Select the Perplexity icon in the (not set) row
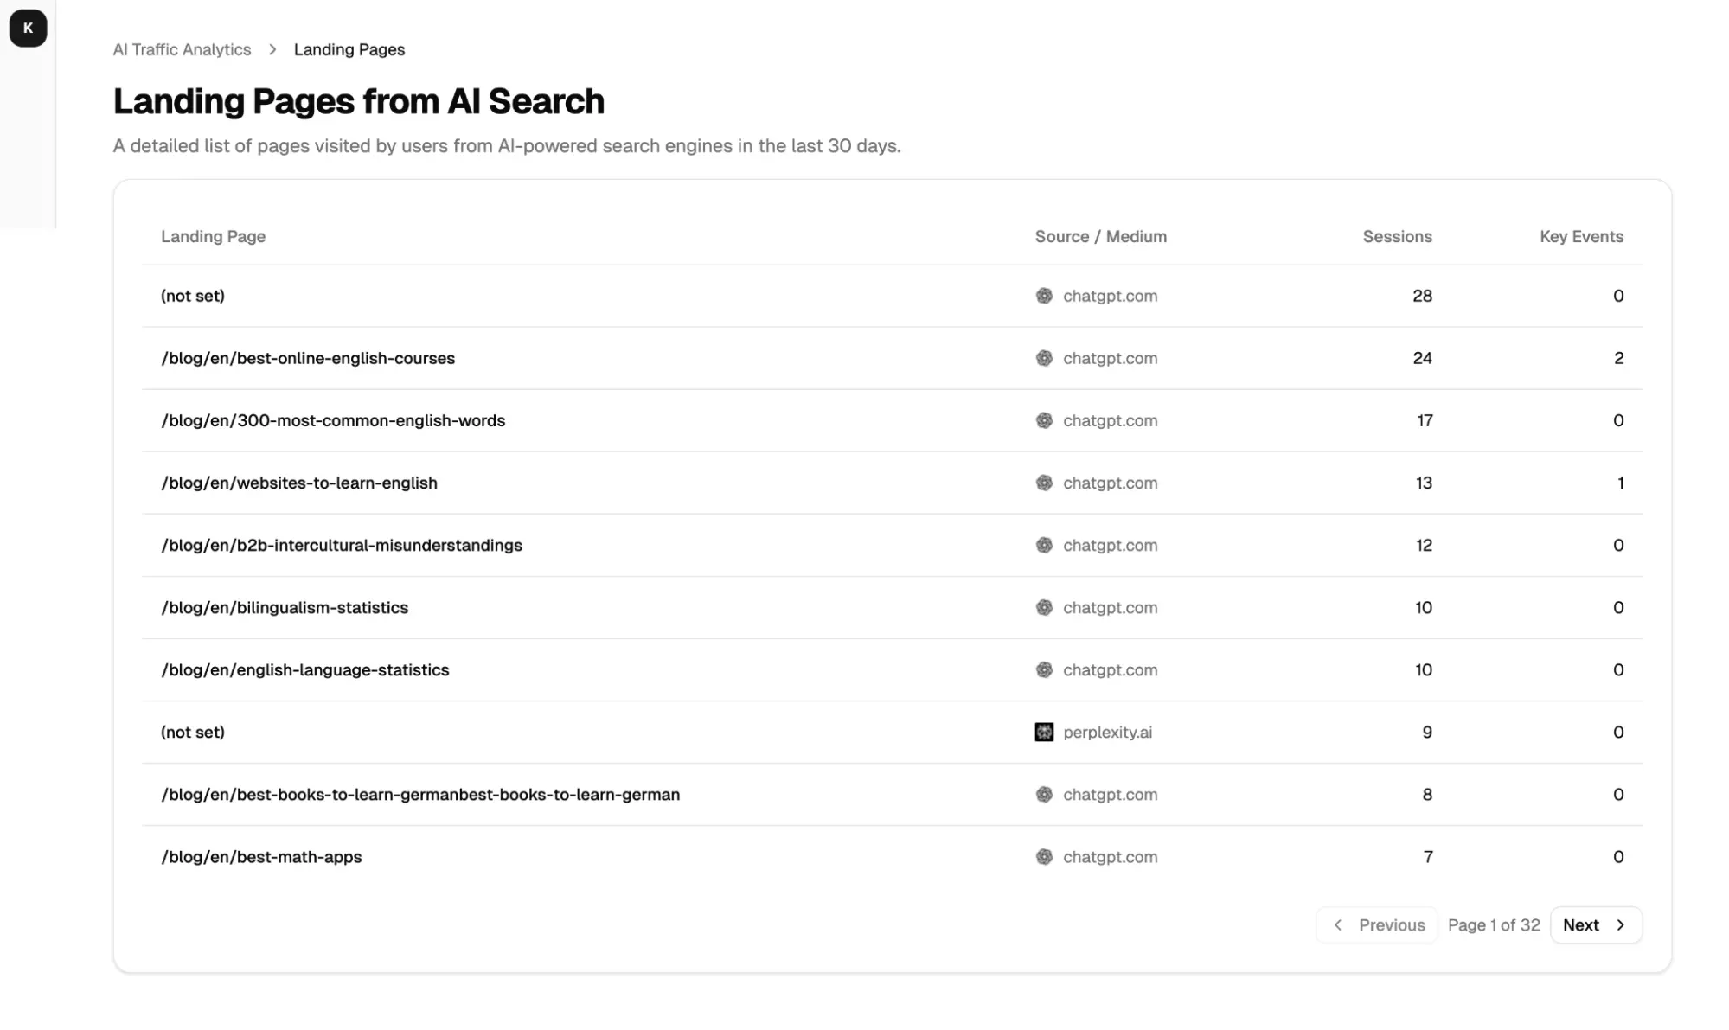The image size is (1729, 1030). point(1045,732)
